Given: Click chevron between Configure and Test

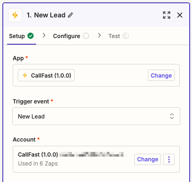Looking at the screenshot, I should (99, 36).
